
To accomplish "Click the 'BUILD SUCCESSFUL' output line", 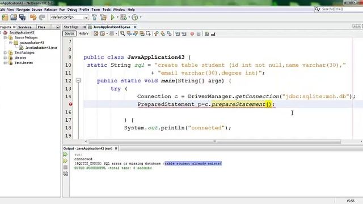I will 113,168.
